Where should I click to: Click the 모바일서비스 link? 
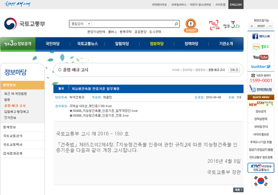point(179,5)
